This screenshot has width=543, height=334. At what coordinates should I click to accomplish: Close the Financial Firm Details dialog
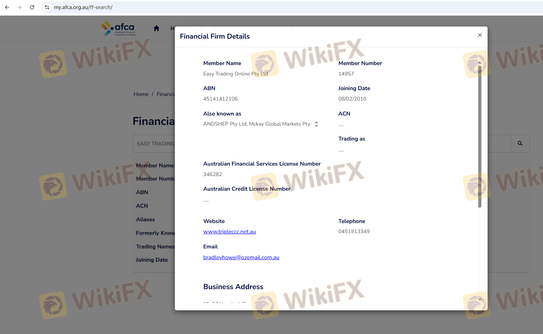point(480,35)
